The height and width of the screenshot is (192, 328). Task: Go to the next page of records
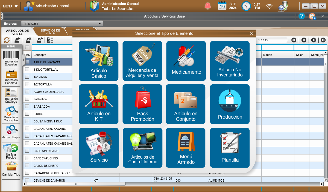click(x=314, y=40)
